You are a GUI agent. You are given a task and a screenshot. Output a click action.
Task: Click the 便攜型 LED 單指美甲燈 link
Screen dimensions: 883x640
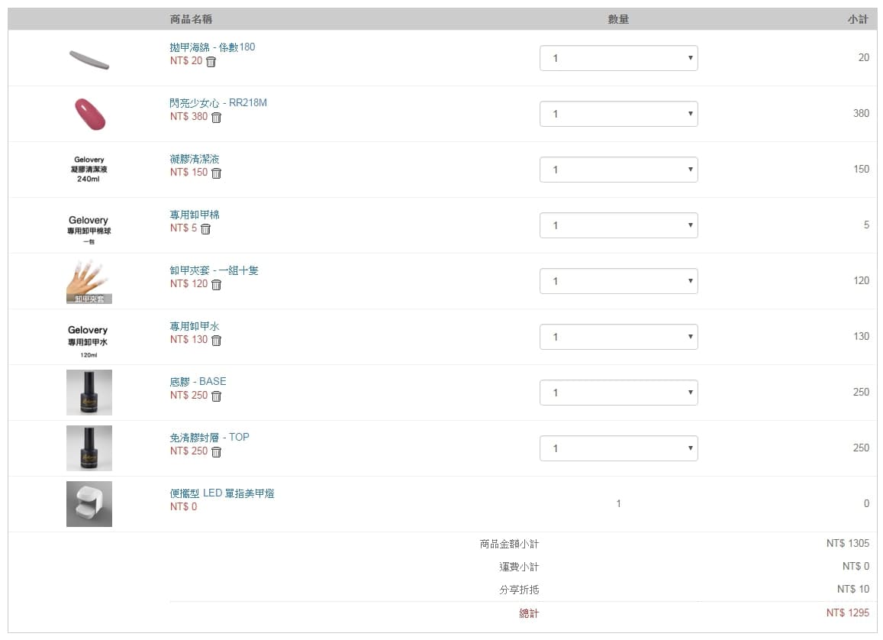(221, 493)
